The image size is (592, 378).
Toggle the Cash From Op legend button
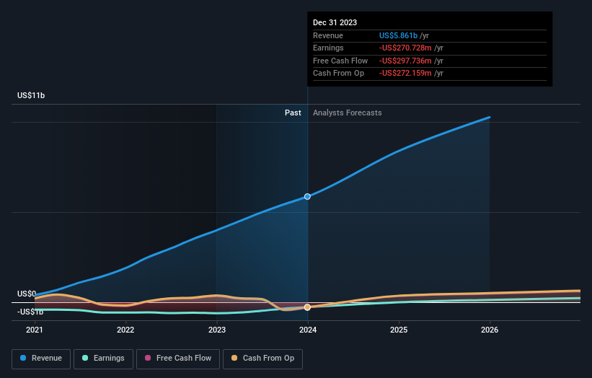click(x=262, y=359)
